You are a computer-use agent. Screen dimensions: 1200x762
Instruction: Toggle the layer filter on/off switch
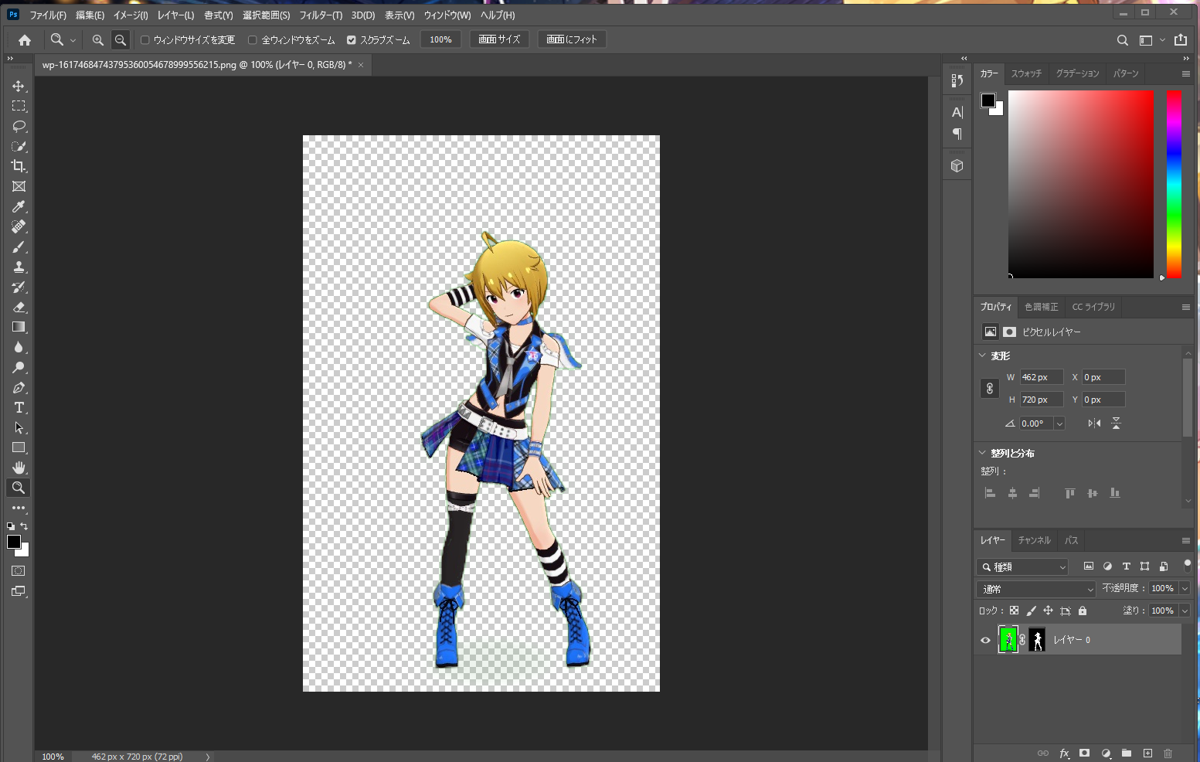[x=1187, y=566]
